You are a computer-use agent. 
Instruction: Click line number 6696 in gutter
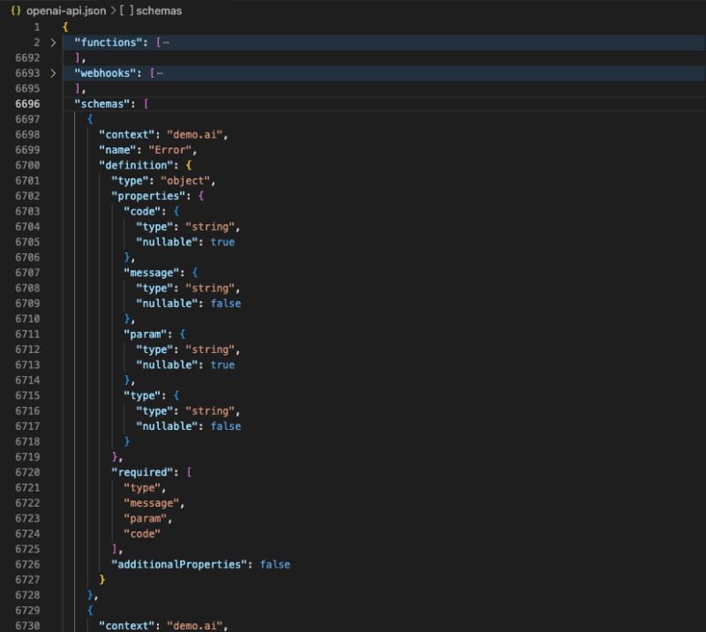point(27,104)
